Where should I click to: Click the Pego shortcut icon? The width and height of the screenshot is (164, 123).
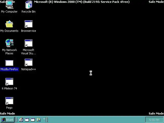tap(9, 101)
